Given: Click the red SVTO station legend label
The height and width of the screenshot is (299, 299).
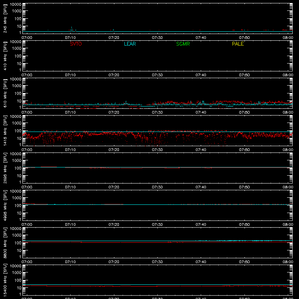Looking at the screenshot, I should pyautogui.click(x=76, y=44).
